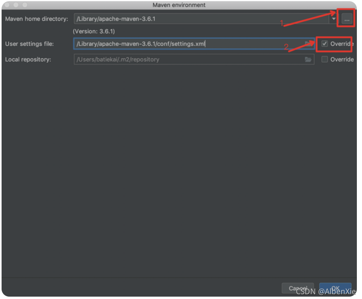The image size is (362, 299).
Task: Click User settings file path field
Action: 194,43
